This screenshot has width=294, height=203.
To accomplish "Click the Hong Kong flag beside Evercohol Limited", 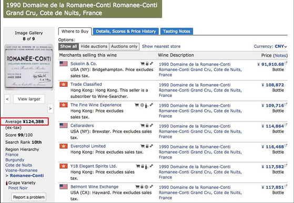I will click(64, 146).
